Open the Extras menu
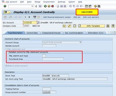 point(37,2)
